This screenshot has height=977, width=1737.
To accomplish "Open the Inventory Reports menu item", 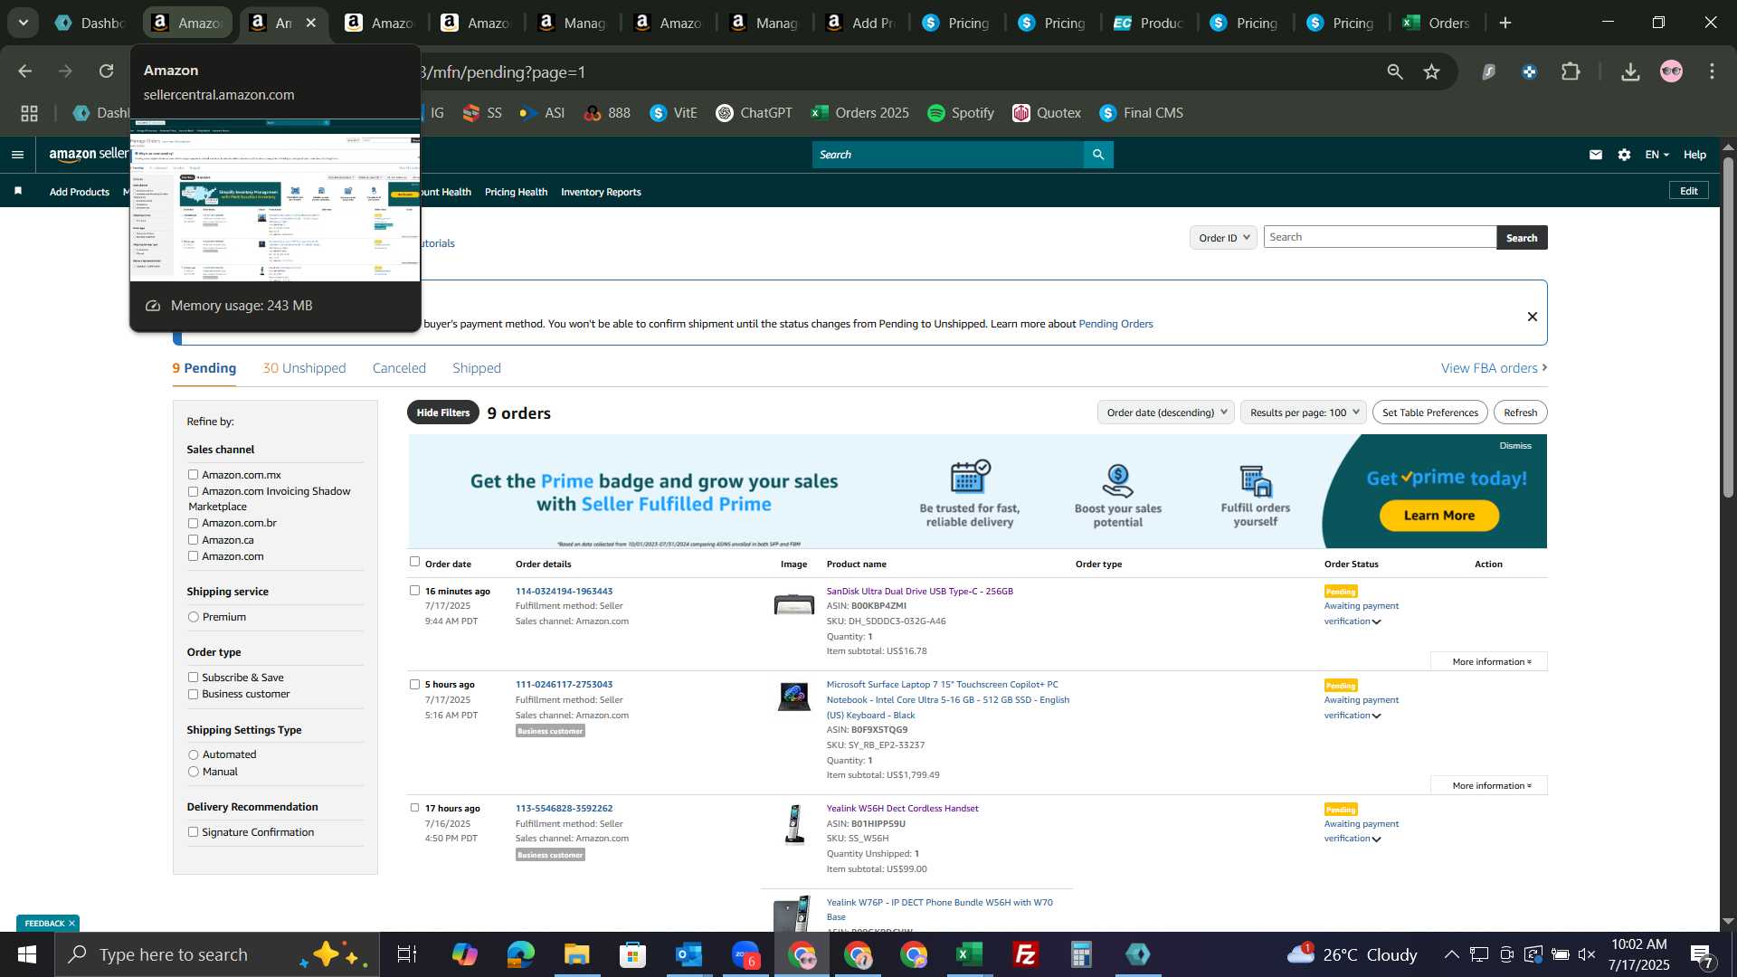I will point(601,192).
